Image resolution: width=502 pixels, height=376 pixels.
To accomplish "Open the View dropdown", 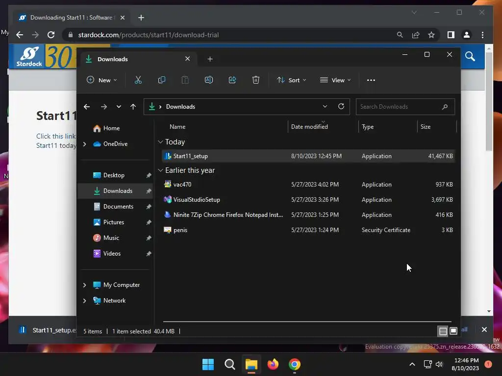I will click(x=335, y=80).
